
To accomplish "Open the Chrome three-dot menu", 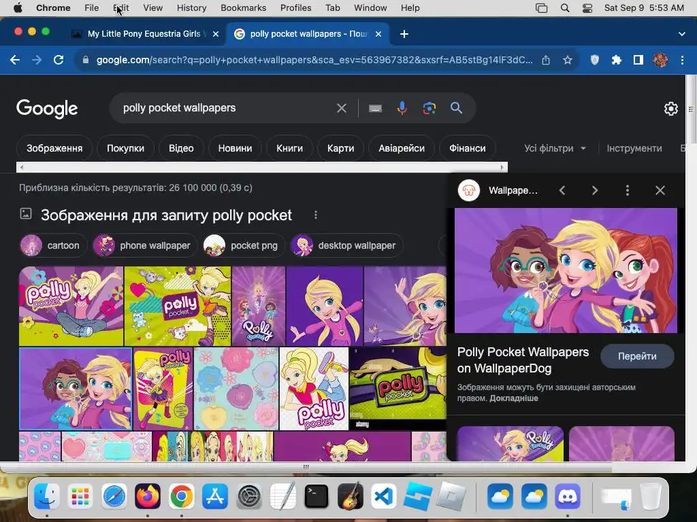I will click(682, 60).
